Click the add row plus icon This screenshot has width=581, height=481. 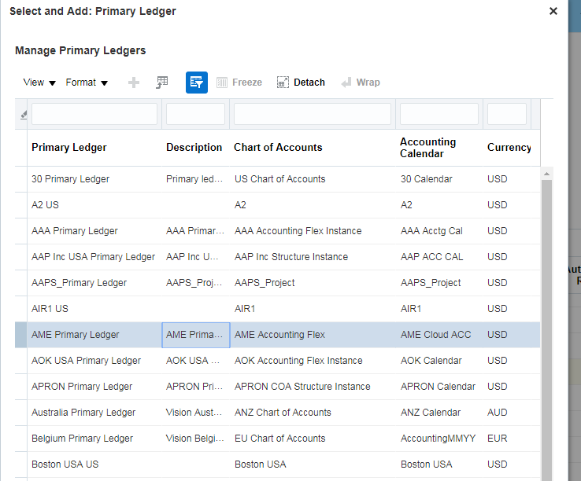point(134,83)
